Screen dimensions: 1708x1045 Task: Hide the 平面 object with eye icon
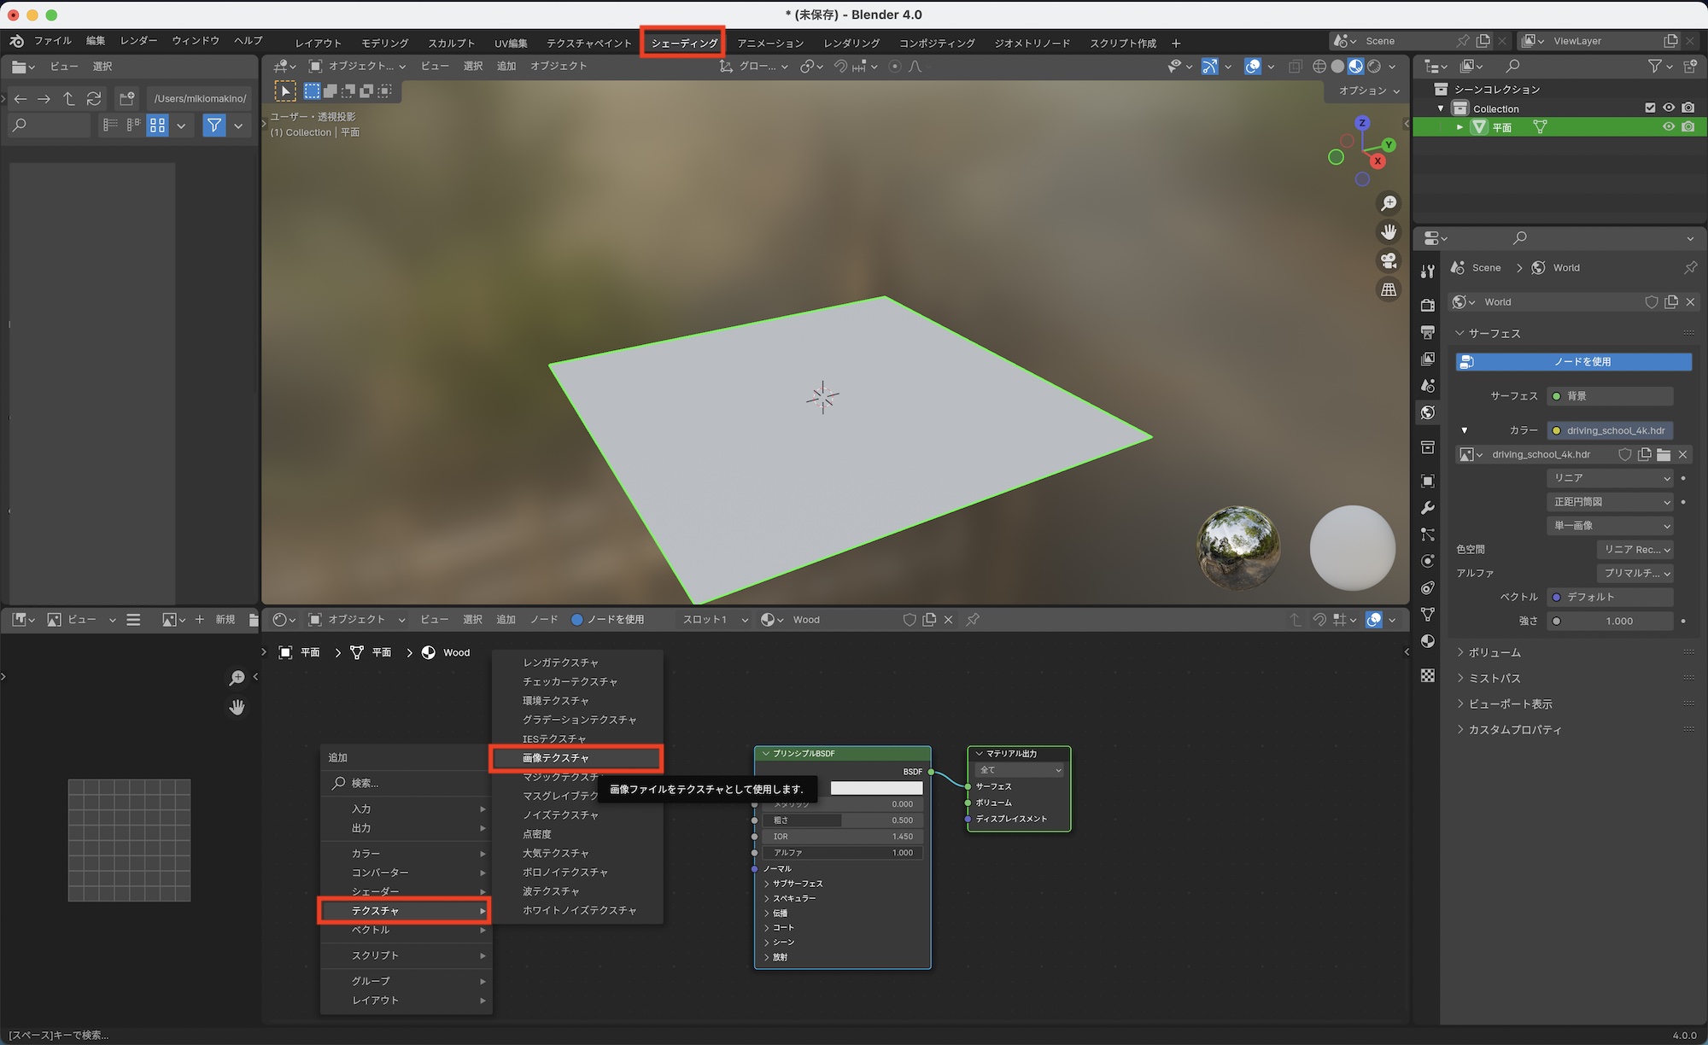[1668, 127]
